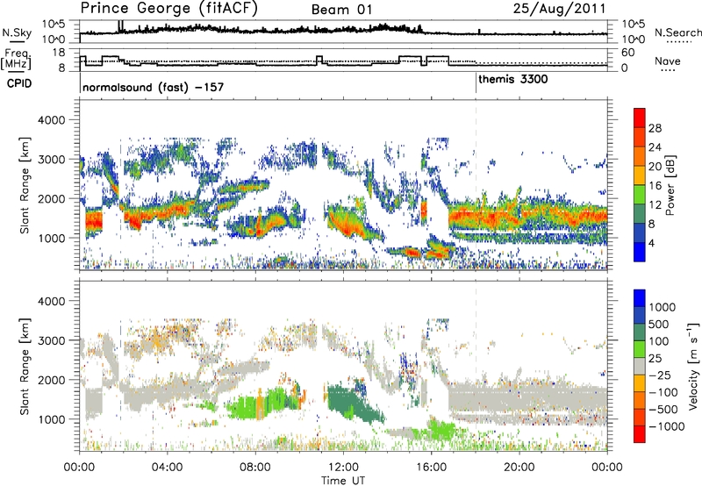Click the 'Nave' legend label
This screenshot has width=702, height=486.
667,61
